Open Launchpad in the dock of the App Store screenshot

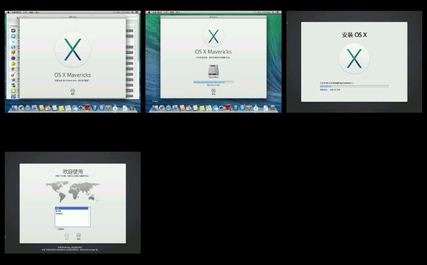21,108
